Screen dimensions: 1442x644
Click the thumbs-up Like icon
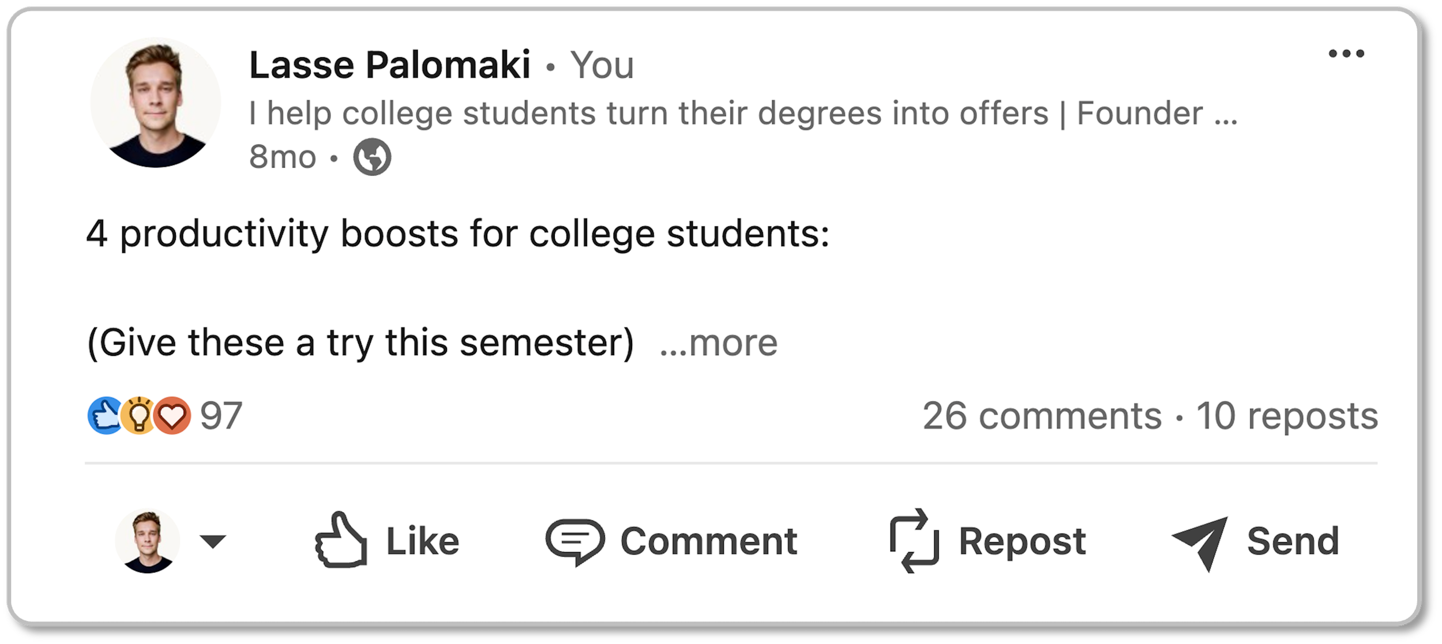341,541
